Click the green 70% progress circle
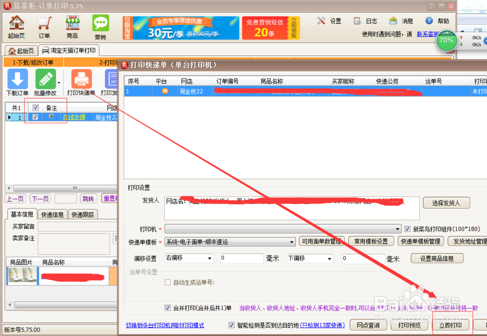The width and height of the screenshot is (487, 336). click(447, 41)
